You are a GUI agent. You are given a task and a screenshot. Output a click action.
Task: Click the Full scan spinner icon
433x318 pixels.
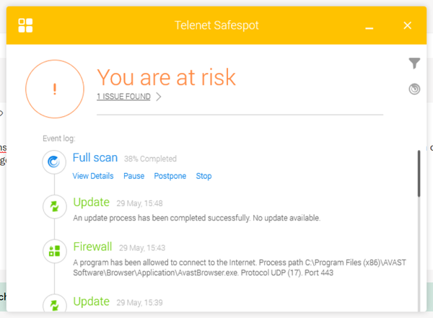coord(53,163)
